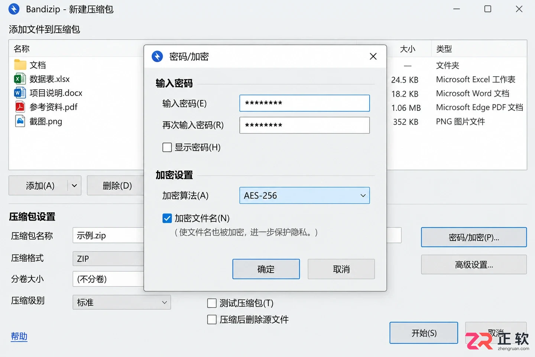
Task: Focus the 输入密码(E) field
Action: coord(305,103)
